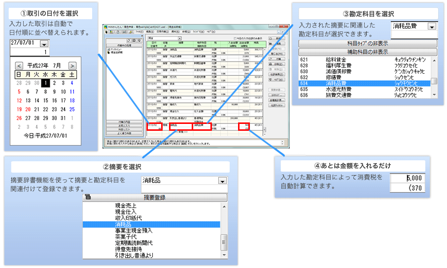Click the pencil icon in left panel

127,40
